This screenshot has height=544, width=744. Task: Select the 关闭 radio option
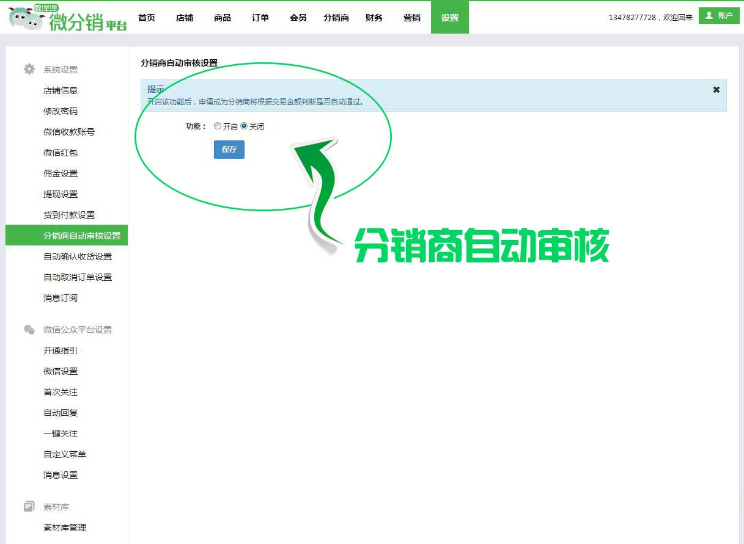[x=244, y=126]
